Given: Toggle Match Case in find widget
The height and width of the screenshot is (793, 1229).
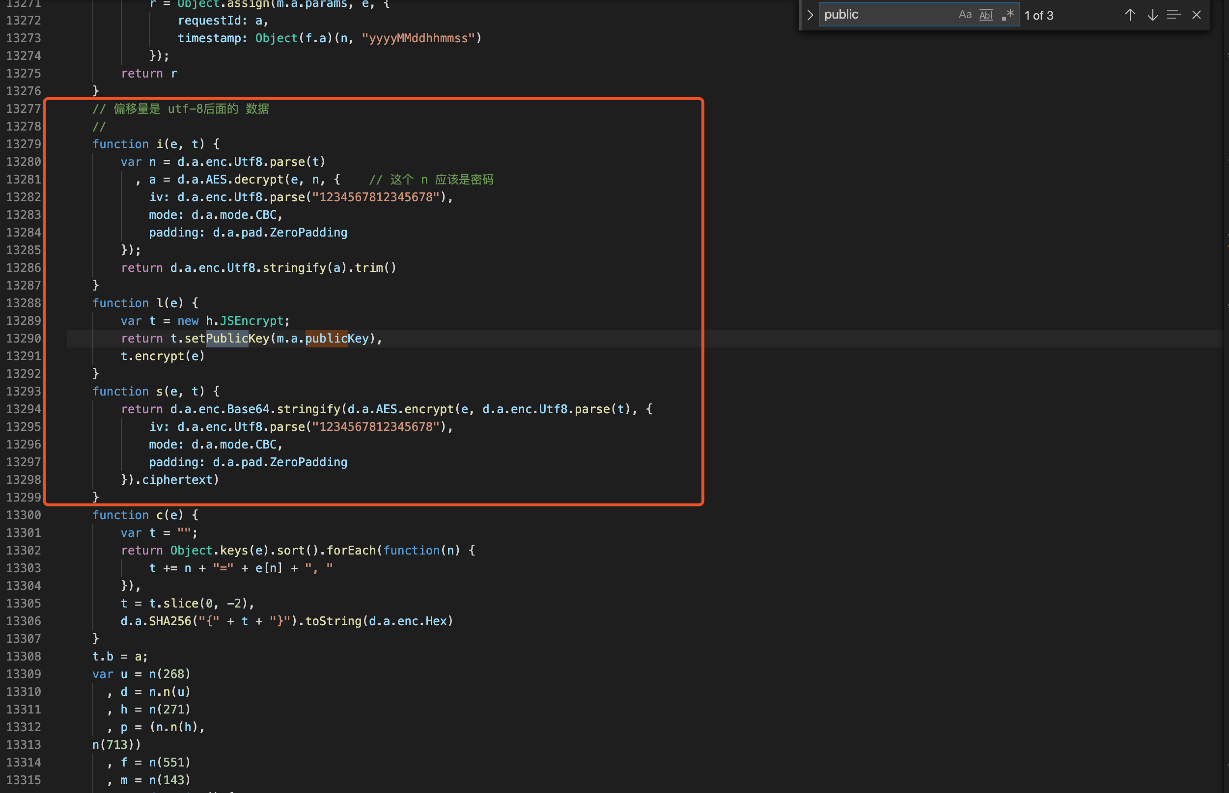Looking at the screenshot, I should coord(965,15).
